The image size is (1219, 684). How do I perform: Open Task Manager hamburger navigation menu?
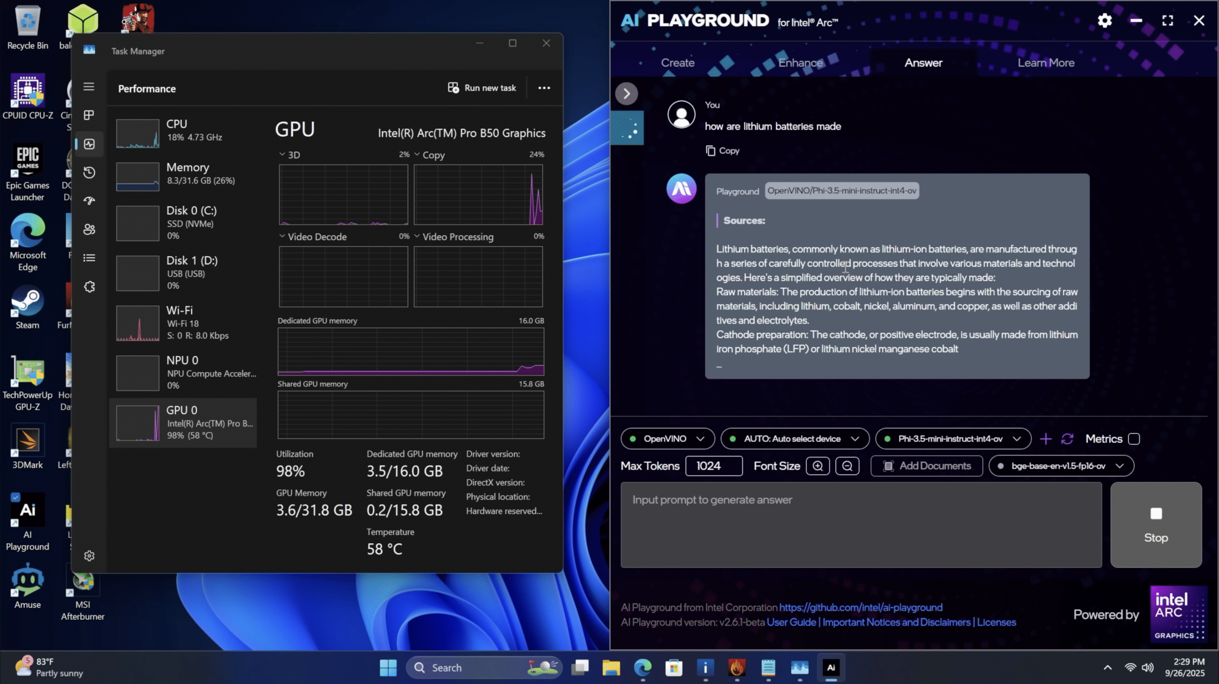[89, 87]
